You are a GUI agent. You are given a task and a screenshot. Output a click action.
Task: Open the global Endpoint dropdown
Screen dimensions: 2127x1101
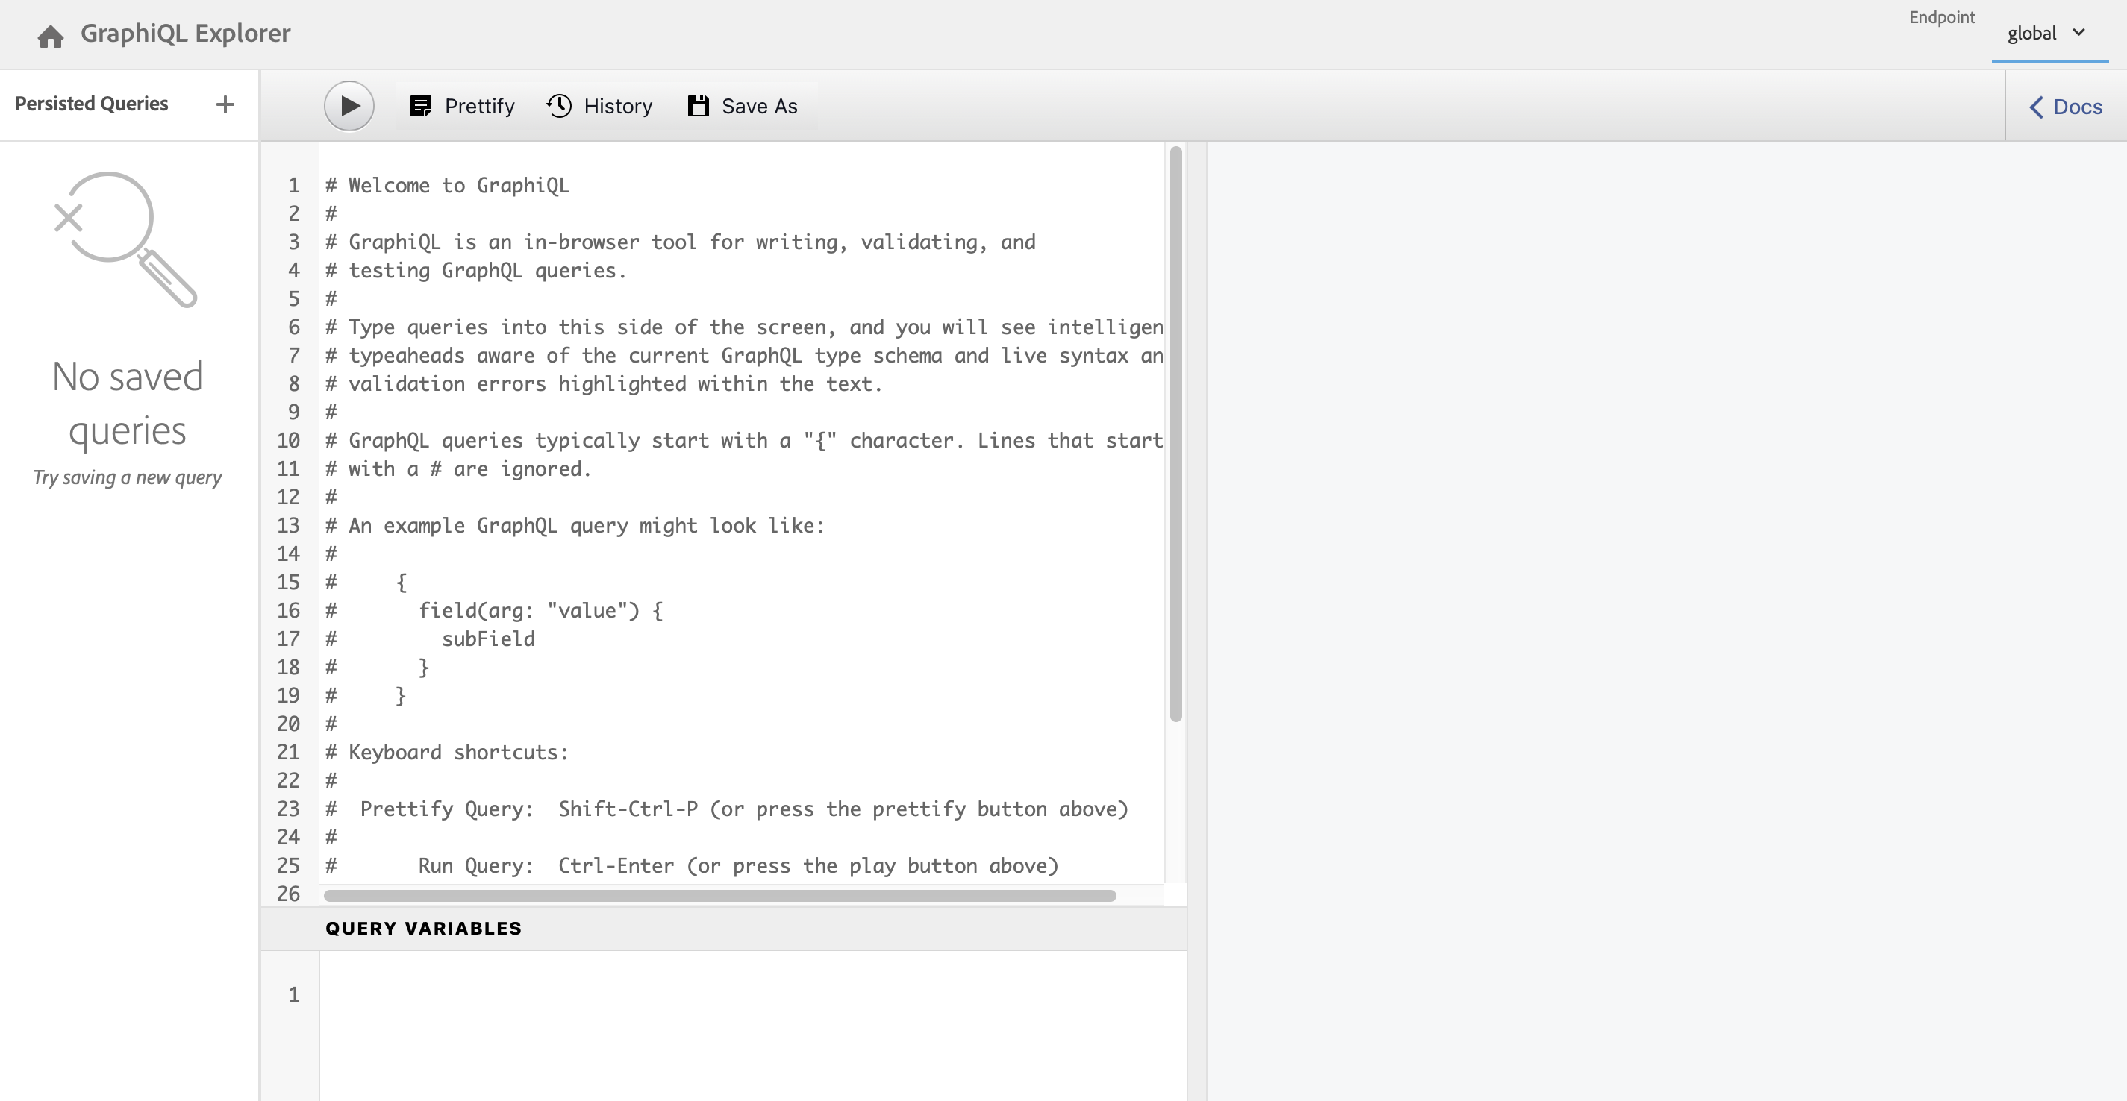2032,34
